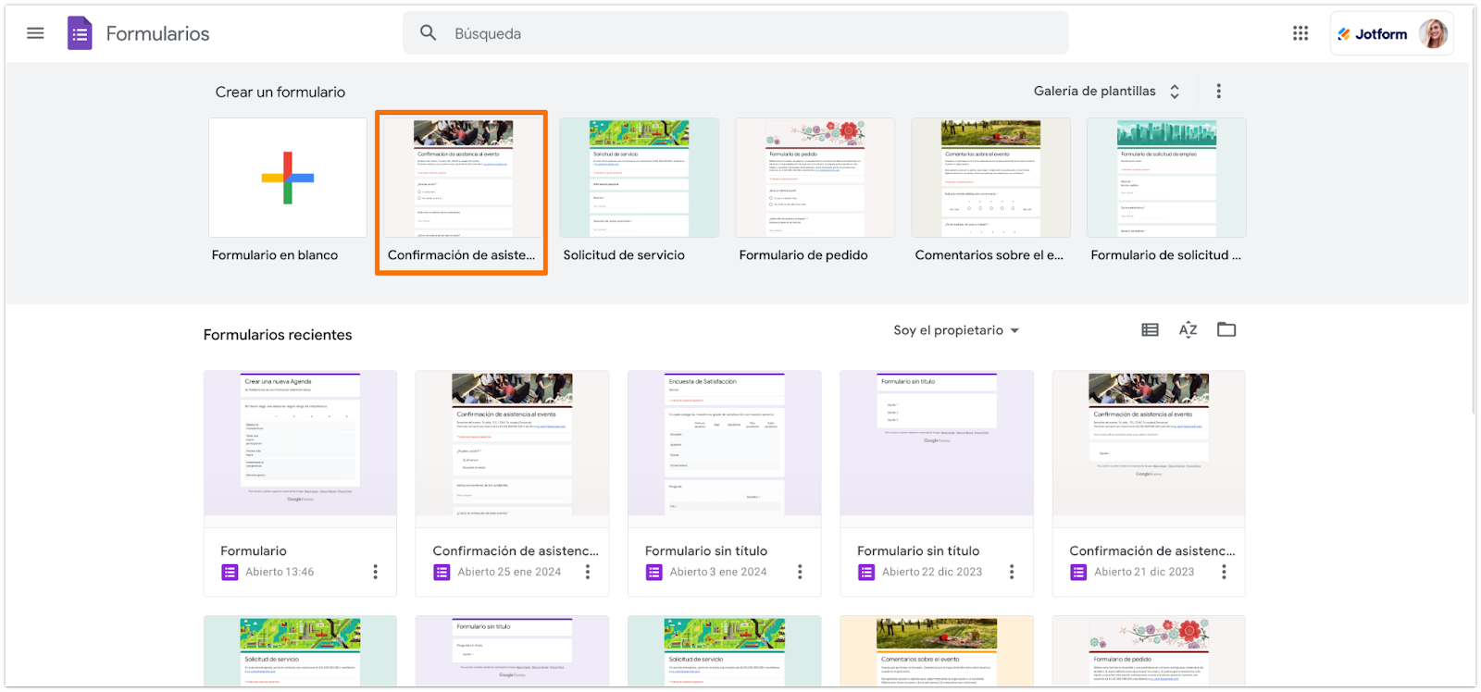Click the Búsqueda search field
The width and height of the screenshot is (1481, 692).
(x=736, y=33)
